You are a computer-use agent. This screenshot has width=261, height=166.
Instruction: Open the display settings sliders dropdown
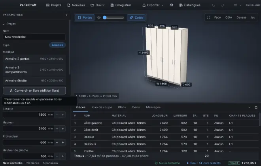[x=238, y=5]
